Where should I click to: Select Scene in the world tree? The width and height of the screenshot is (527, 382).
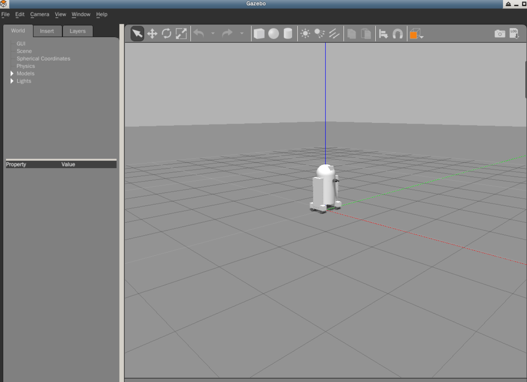tap(24, 51)
